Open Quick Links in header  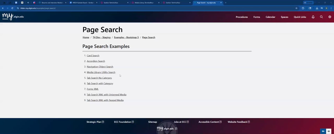300,17
